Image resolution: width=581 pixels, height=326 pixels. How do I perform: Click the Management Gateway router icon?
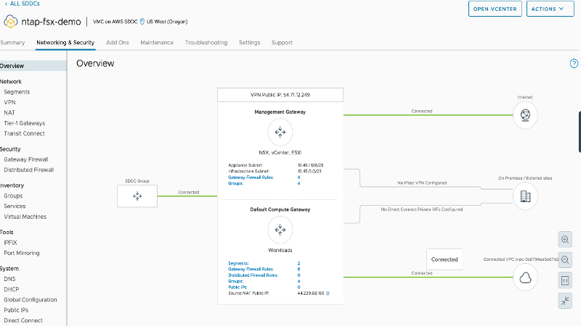coord(280,132)
